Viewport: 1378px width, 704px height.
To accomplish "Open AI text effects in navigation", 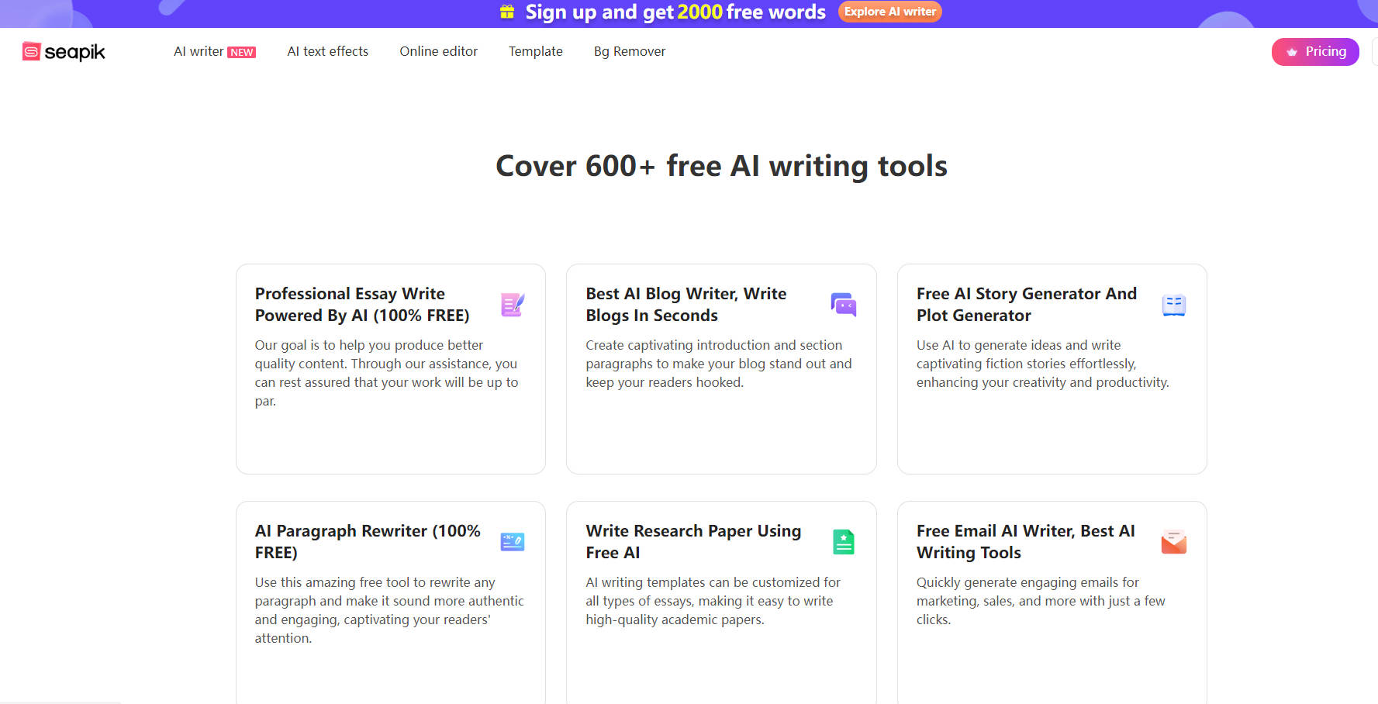I will click(327, 51).
